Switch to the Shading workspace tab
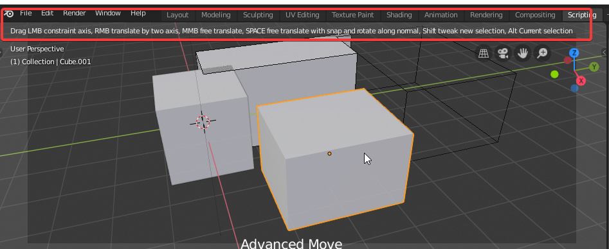This screenshot has width=609, height=249. [x=399, y=15]
